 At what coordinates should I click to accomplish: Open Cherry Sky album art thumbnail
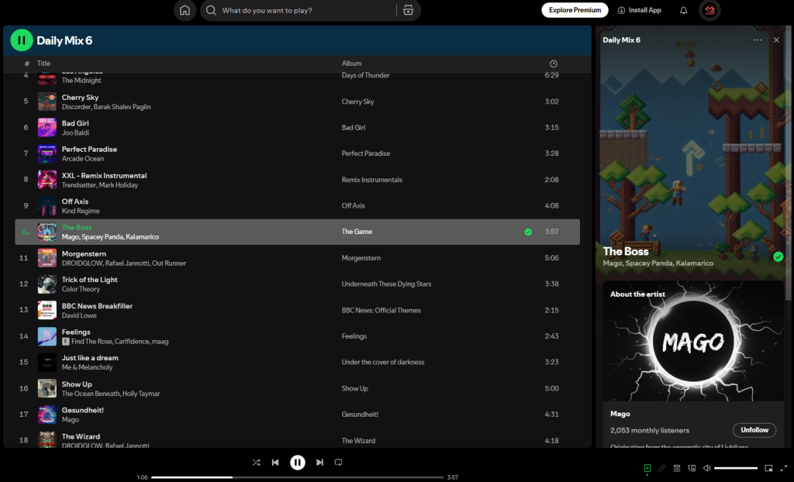47,102
